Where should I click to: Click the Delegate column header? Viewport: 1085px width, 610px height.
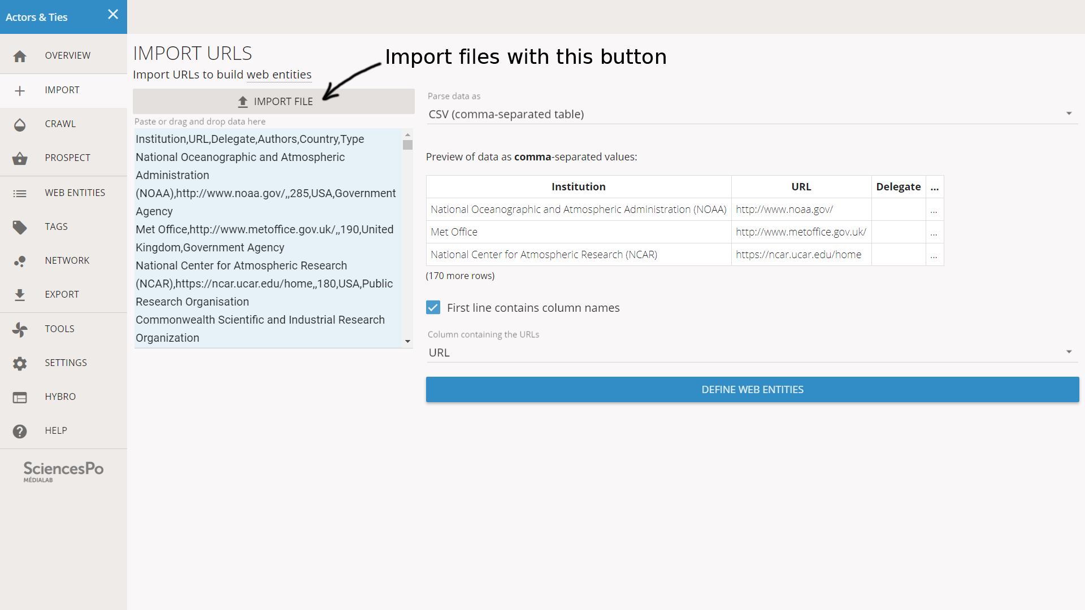[x=898, y=187]
